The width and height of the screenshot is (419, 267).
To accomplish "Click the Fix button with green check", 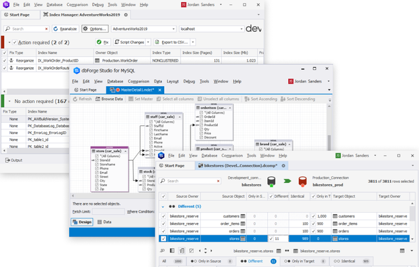I will tap(103, 42).
